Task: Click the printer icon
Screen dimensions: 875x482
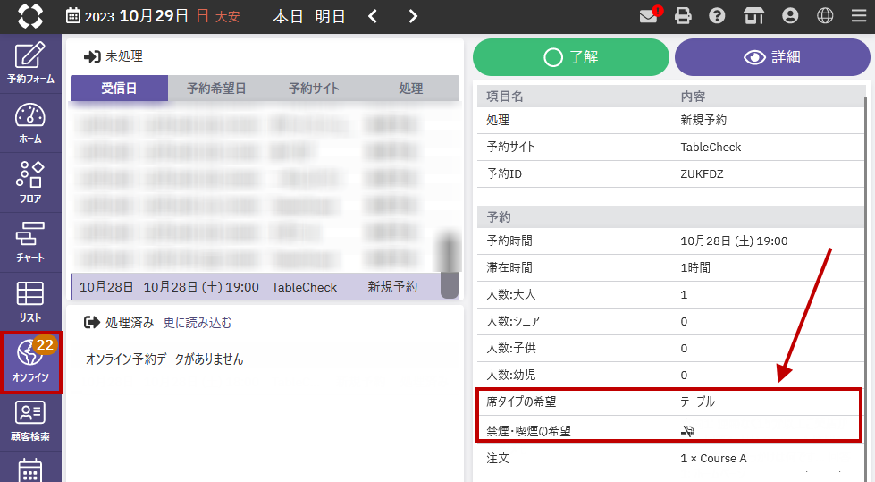Action: 684,16
